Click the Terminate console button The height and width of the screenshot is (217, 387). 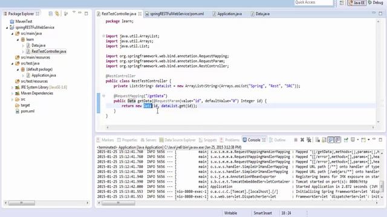pos(296,140)
